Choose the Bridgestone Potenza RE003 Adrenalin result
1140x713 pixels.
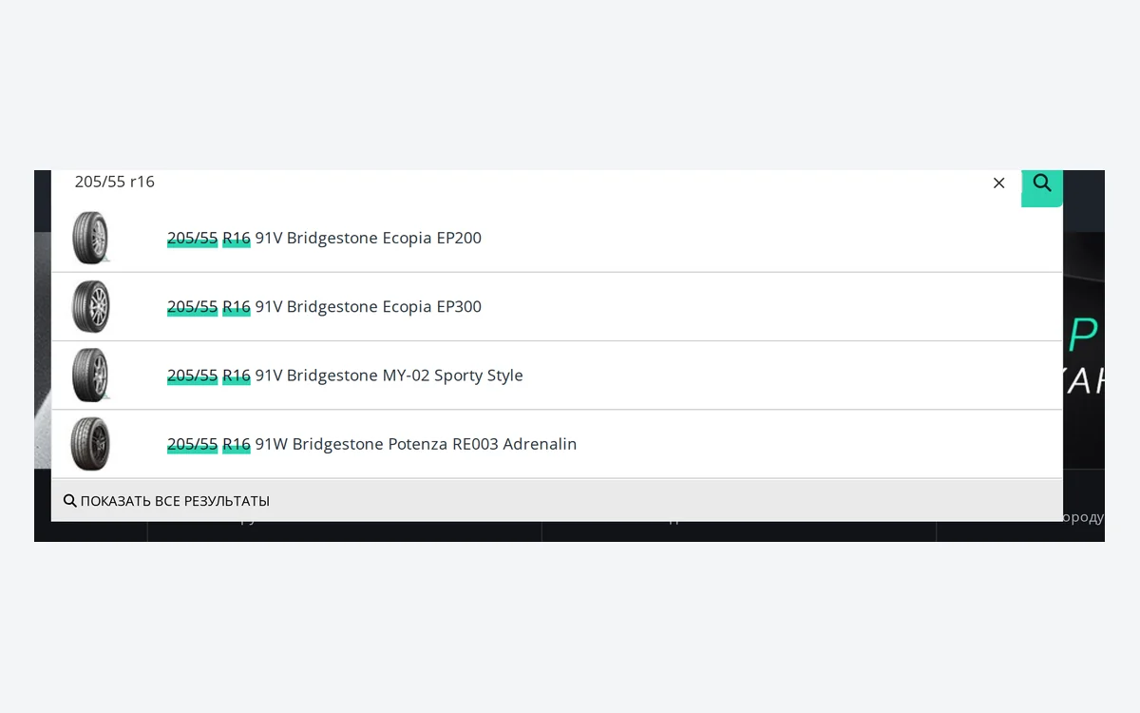[x=557, y=444]
